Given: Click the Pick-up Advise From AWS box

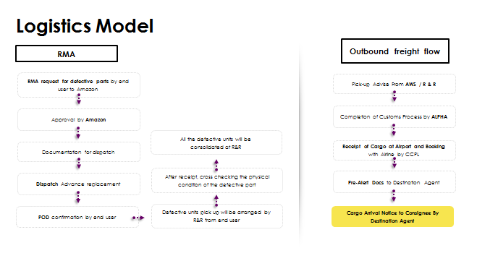Looking at the screenshot, I should 394,84.
